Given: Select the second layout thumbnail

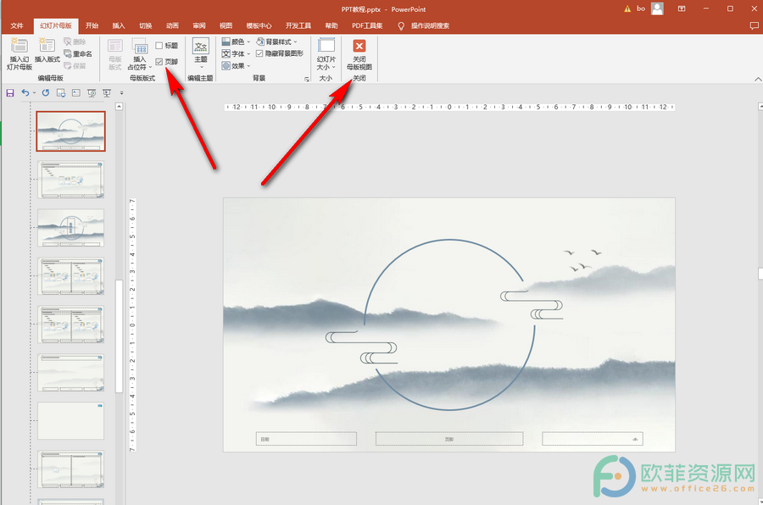Looking at the screenshot, I should click(x=70, y=180).
